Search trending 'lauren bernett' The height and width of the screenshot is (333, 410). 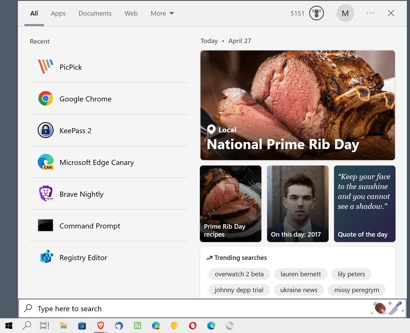coord(301,274)
